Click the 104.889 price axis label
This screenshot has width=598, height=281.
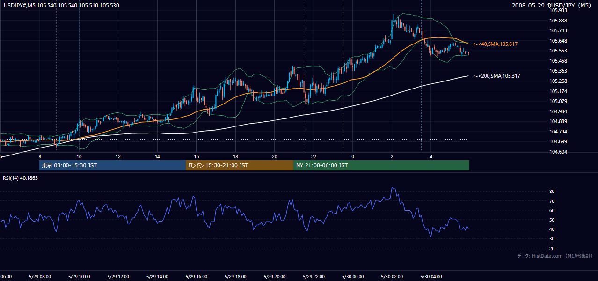(x=558, y=121)
